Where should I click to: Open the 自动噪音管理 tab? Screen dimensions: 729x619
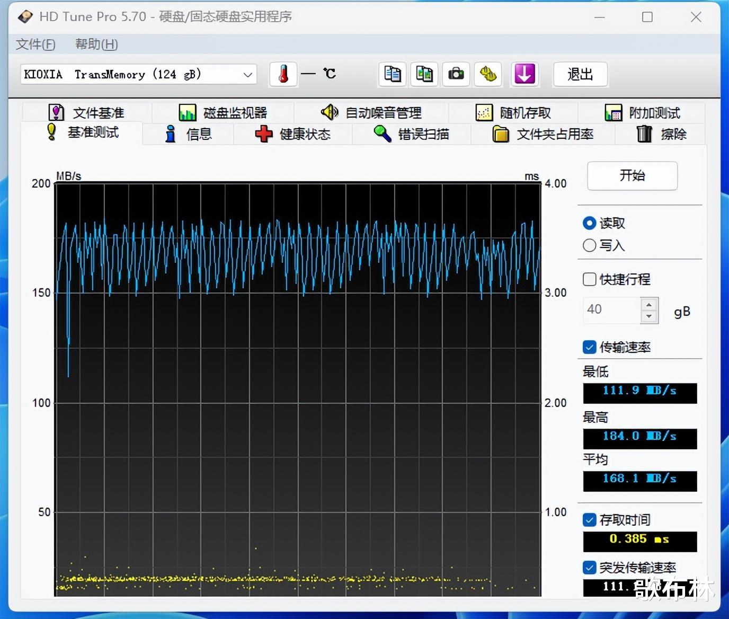tap(371, 113)
